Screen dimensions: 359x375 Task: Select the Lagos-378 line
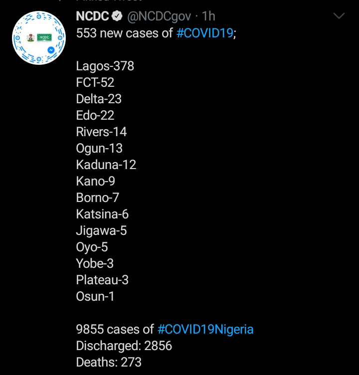click(x=105, y=66)
